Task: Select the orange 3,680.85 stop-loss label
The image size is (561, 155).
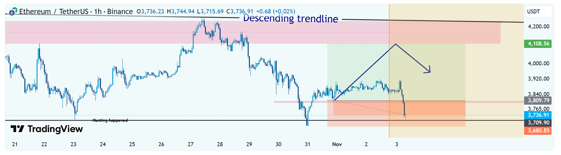Action: click(538, 131)
